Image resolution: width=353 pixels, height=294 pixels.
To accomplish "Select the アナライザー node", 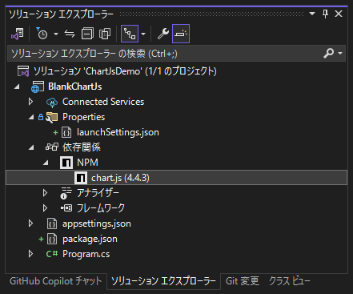I will pyautogui.click(x=98, y=193).
